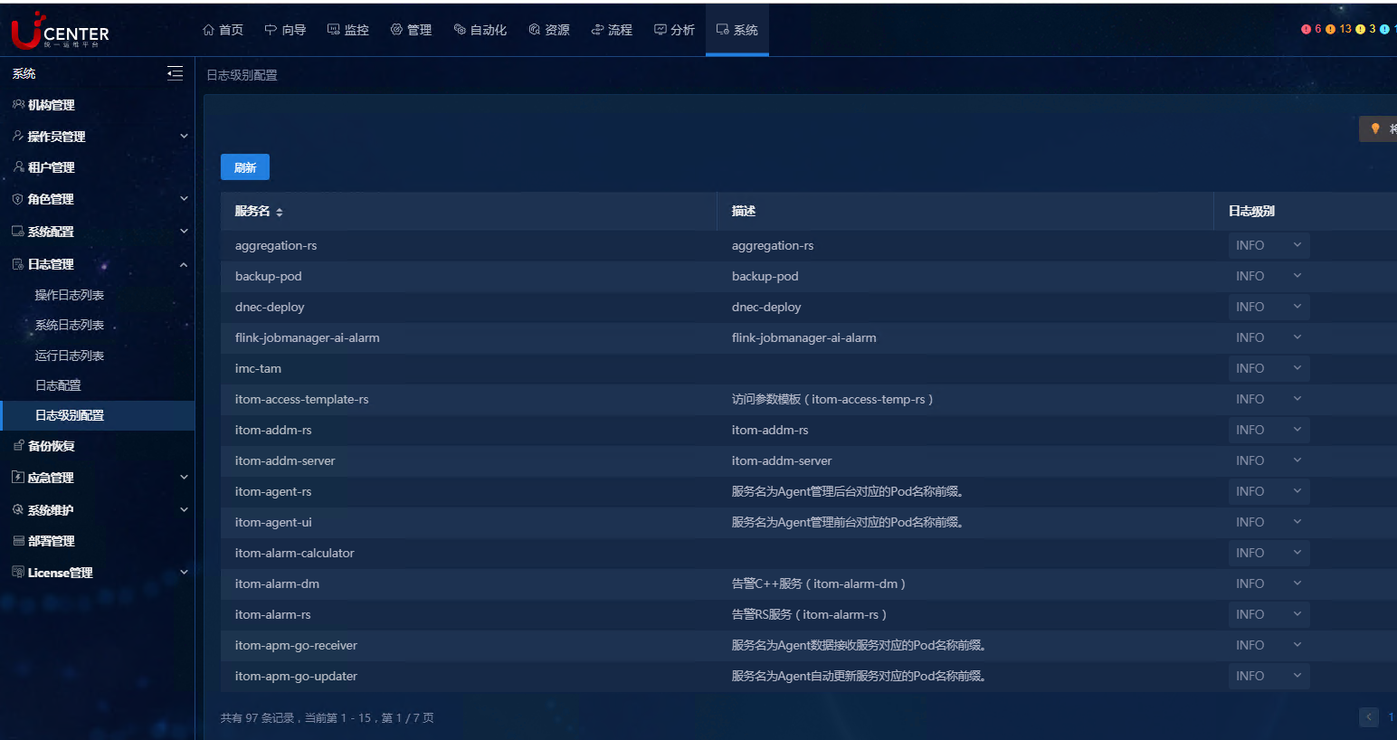Click the 刷新 refresh button
Screen dimensions: 1397x740
(x=245, y=167)
